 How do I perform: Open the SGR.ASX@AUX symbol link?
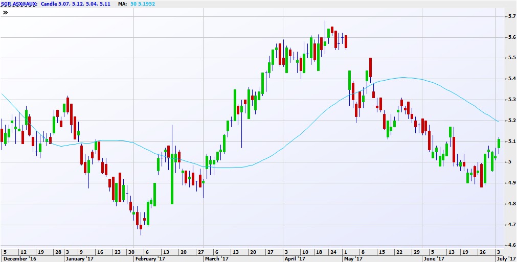tap(19, 4)
